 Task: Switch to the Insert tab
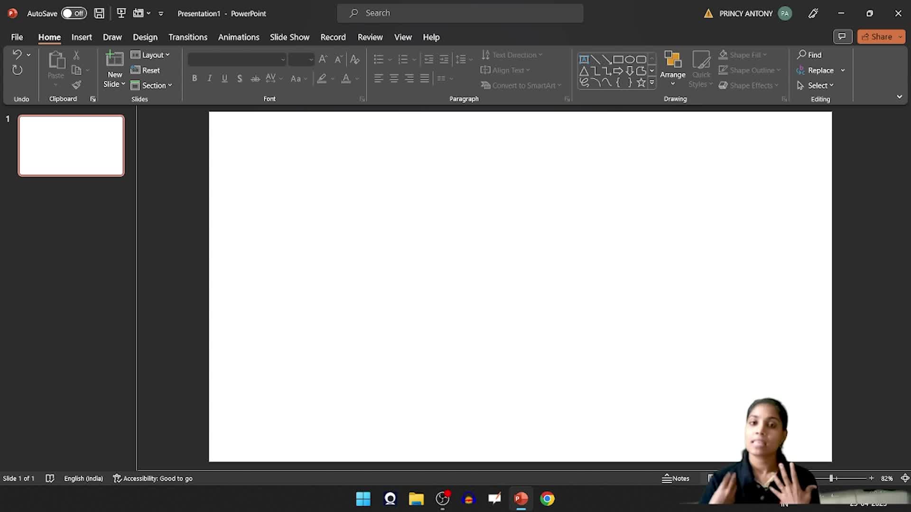click(x=81, y=37)
